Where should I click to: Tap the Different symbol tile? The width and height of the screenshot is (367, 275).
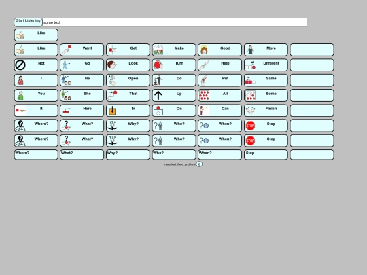(x=266, y=65)
